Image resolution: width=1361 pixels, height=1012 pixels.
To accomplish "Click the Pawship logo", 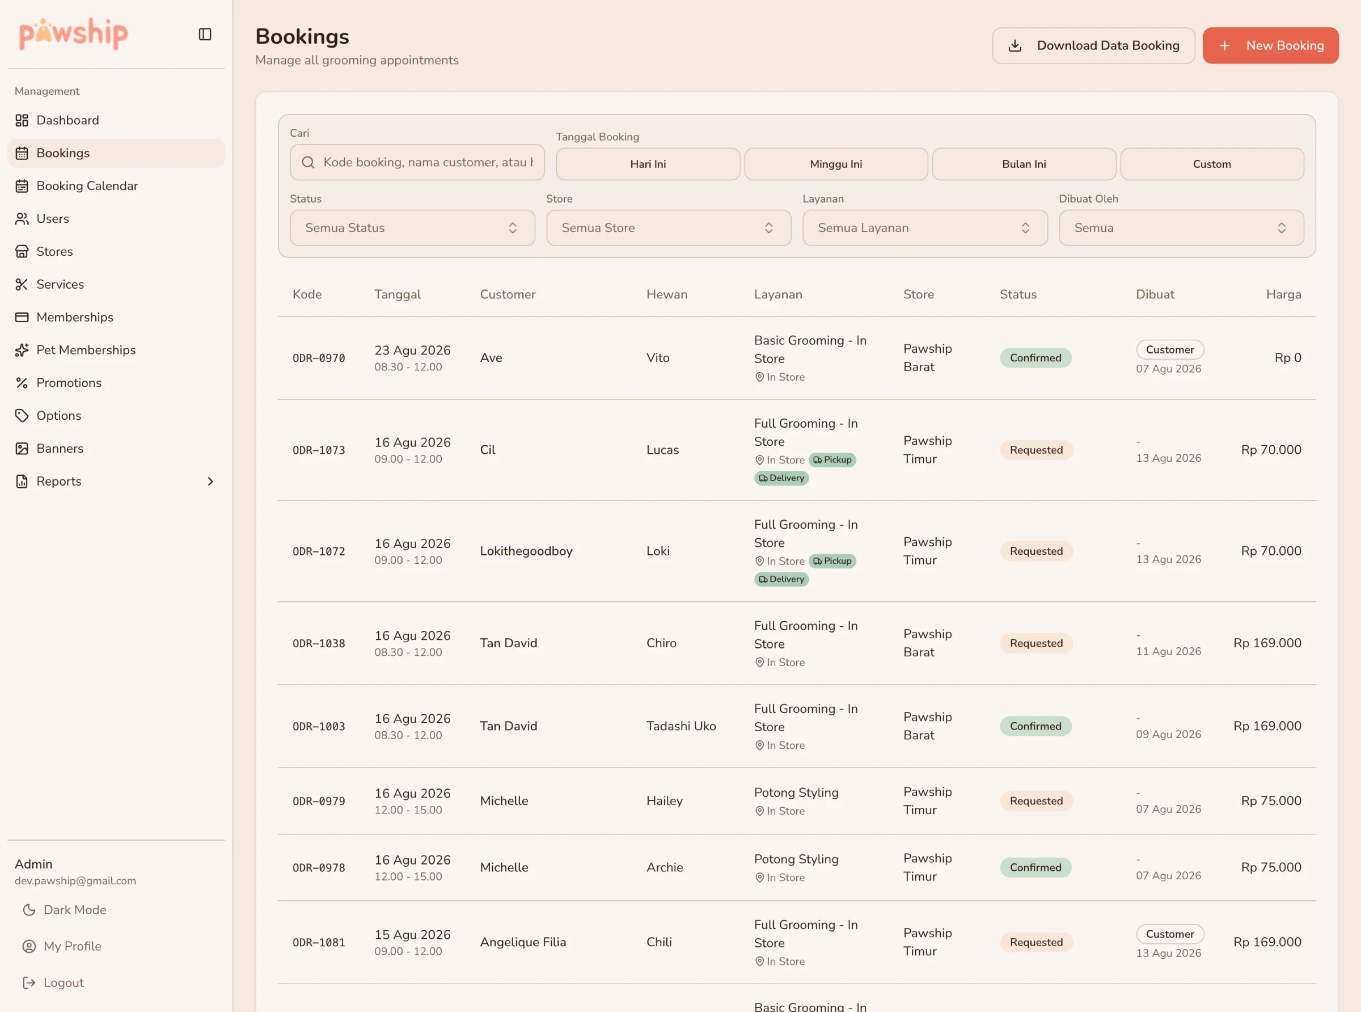I will [74, 33].
